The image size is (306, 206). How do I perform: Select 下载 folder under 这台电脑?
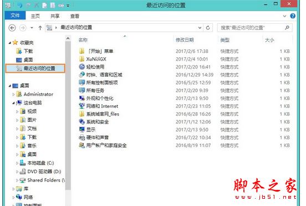32,137
